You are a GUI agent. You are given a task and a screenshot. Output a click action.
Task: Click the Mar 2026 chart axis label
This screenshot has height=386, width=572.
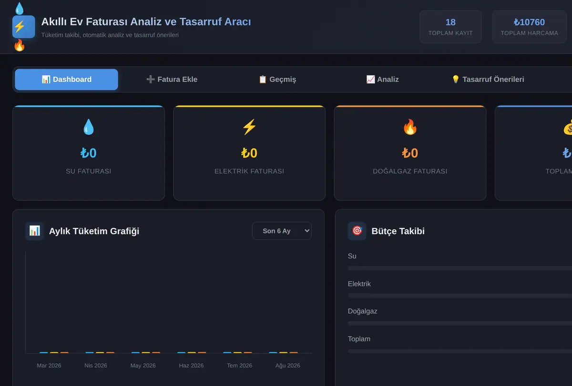(x=49, y=366)
